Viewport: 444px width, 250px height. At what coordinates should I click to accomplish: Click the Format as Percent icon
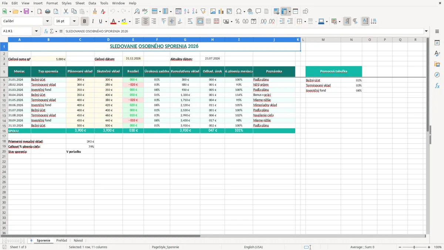[238, 21]
